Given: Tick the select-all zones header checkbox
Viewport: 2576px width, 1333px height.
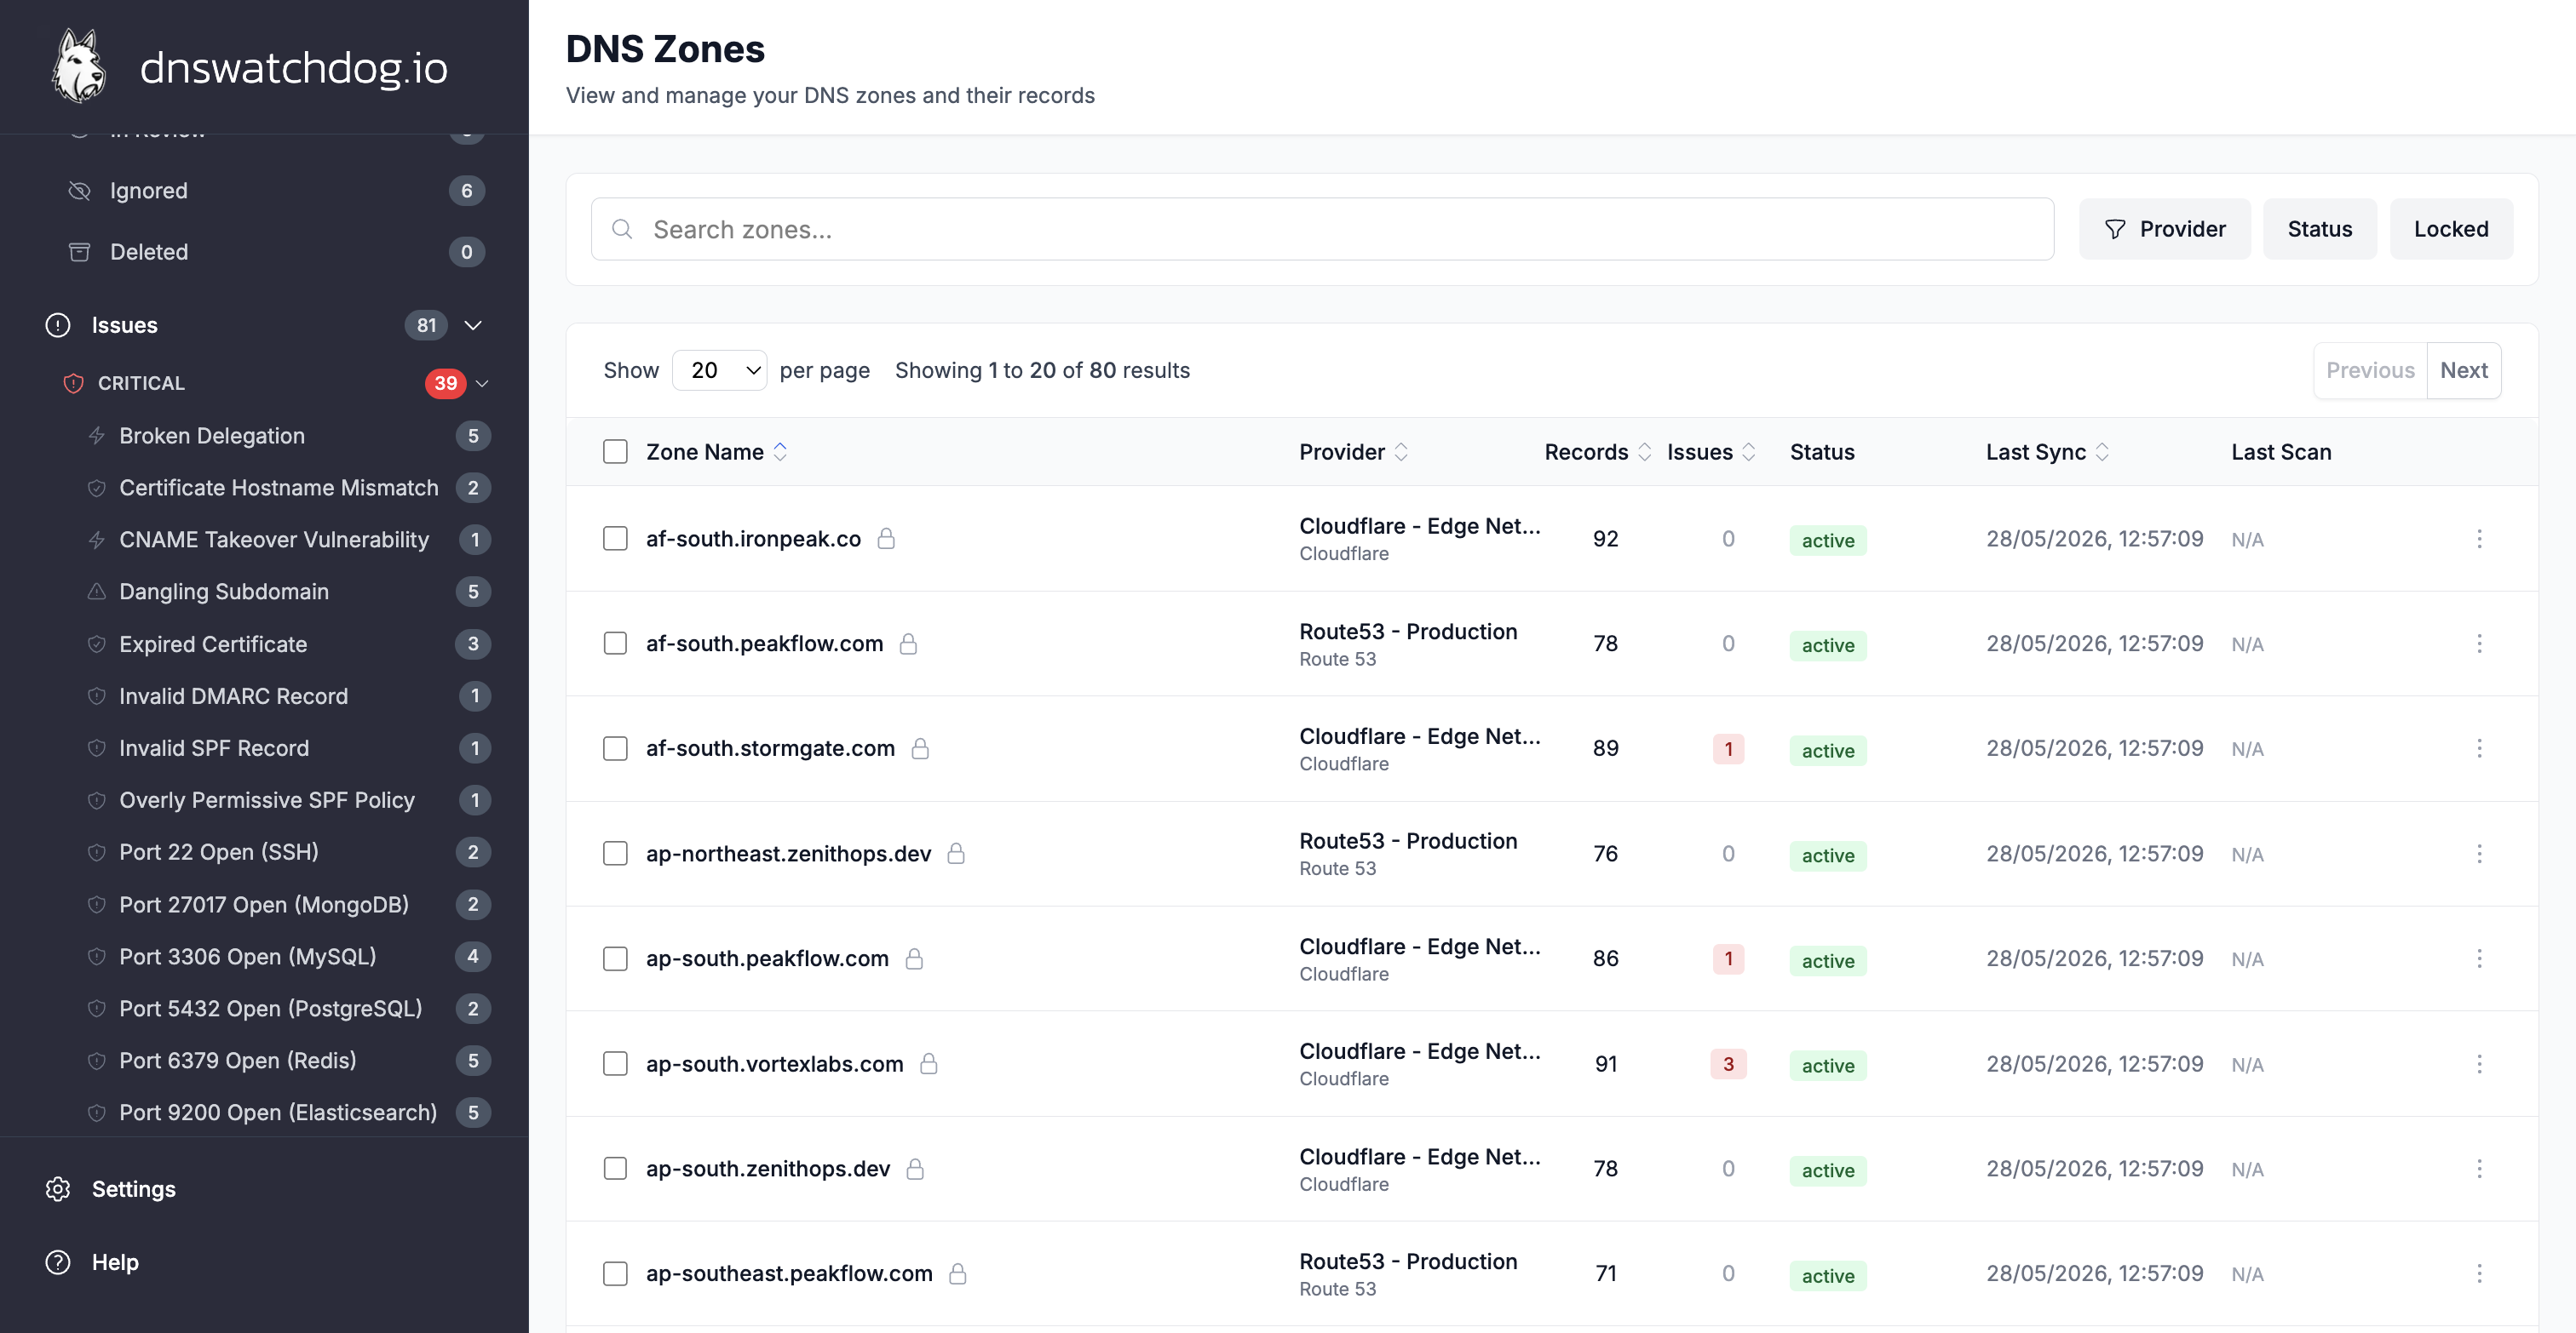Looking at the screenshot, I should [x=615, y=452].
